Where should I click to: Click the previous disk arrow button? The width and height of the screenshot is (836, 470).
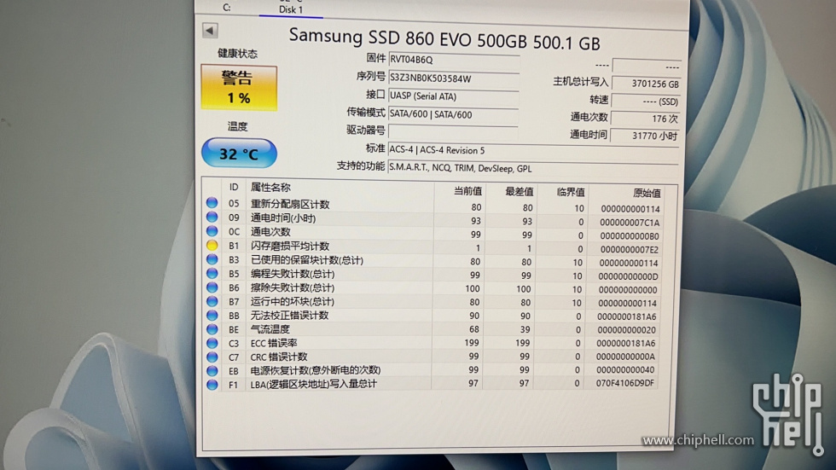(210, 31)
